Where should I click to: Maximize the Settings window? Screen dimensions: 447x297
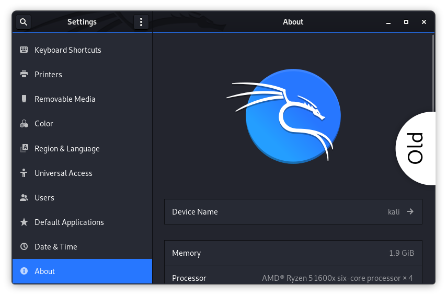(406, 22)
